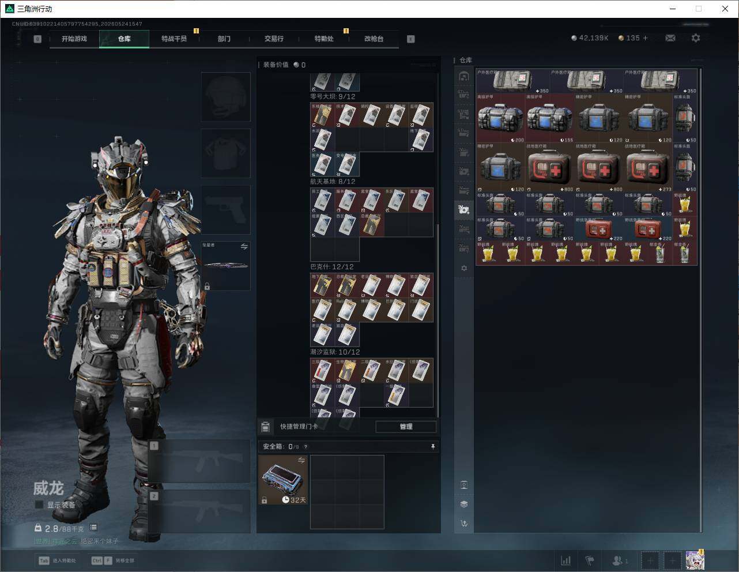
Task: Click the 航天基地: 8/12 heading
Action: coord(333,182)
